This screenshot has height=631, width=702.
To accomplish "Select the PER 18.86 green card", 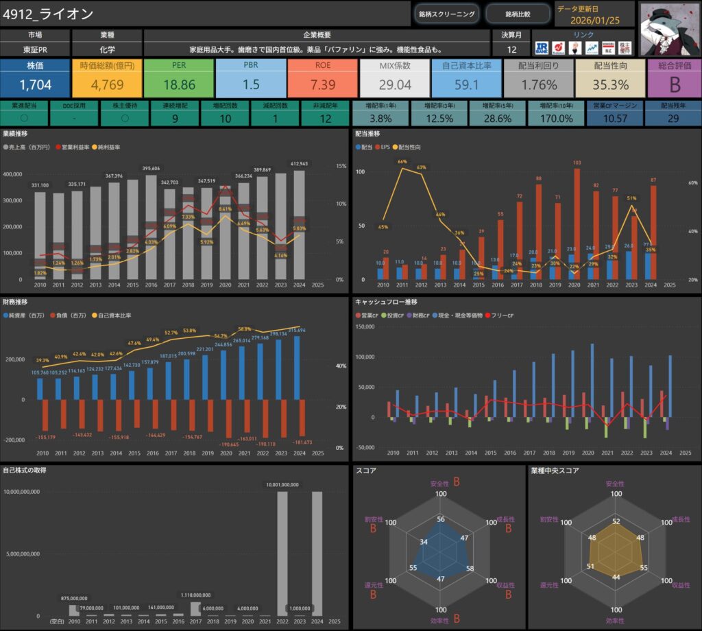I will (179, 78).
